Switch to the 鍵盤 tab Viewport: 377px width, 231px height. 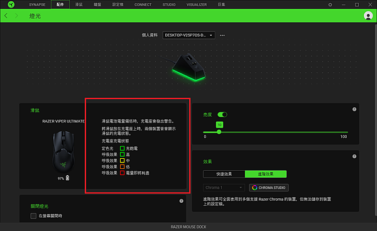point(97,4)
